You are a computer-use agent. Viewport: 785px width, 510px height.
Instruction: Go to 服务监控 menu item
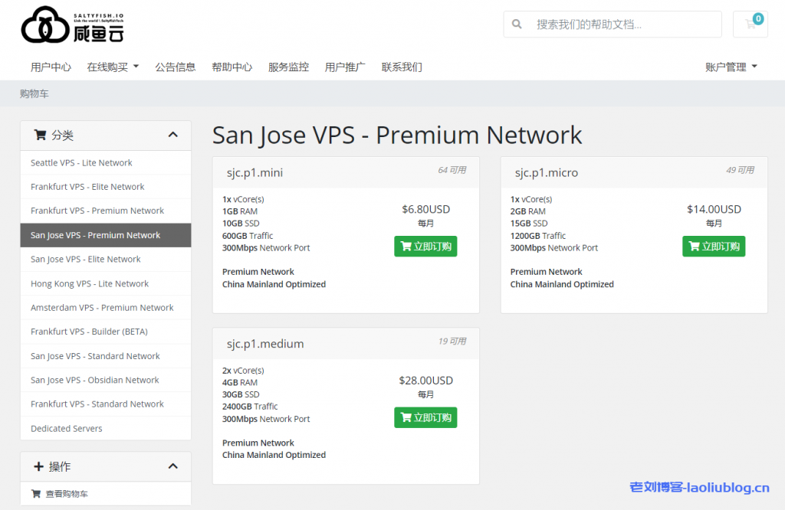(288, 67)
